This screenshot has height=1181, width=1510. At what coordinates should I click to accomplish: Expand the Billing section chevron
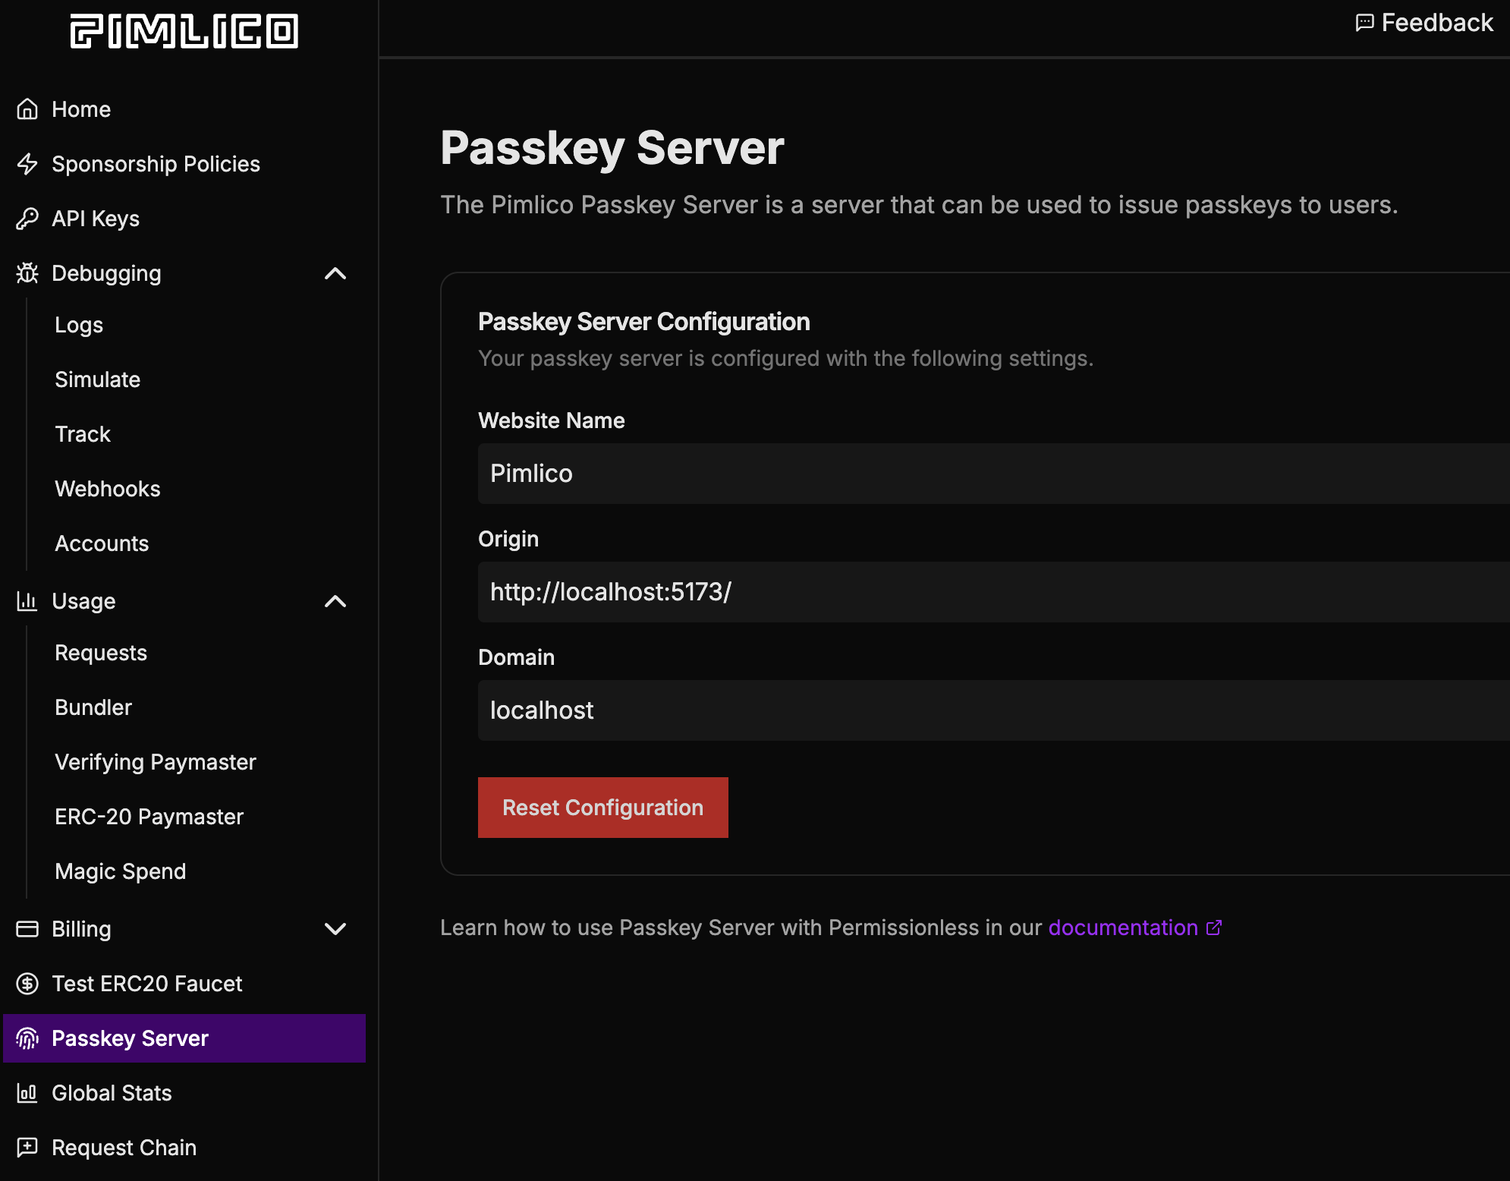pyautogui.click(x=335, y=929)
